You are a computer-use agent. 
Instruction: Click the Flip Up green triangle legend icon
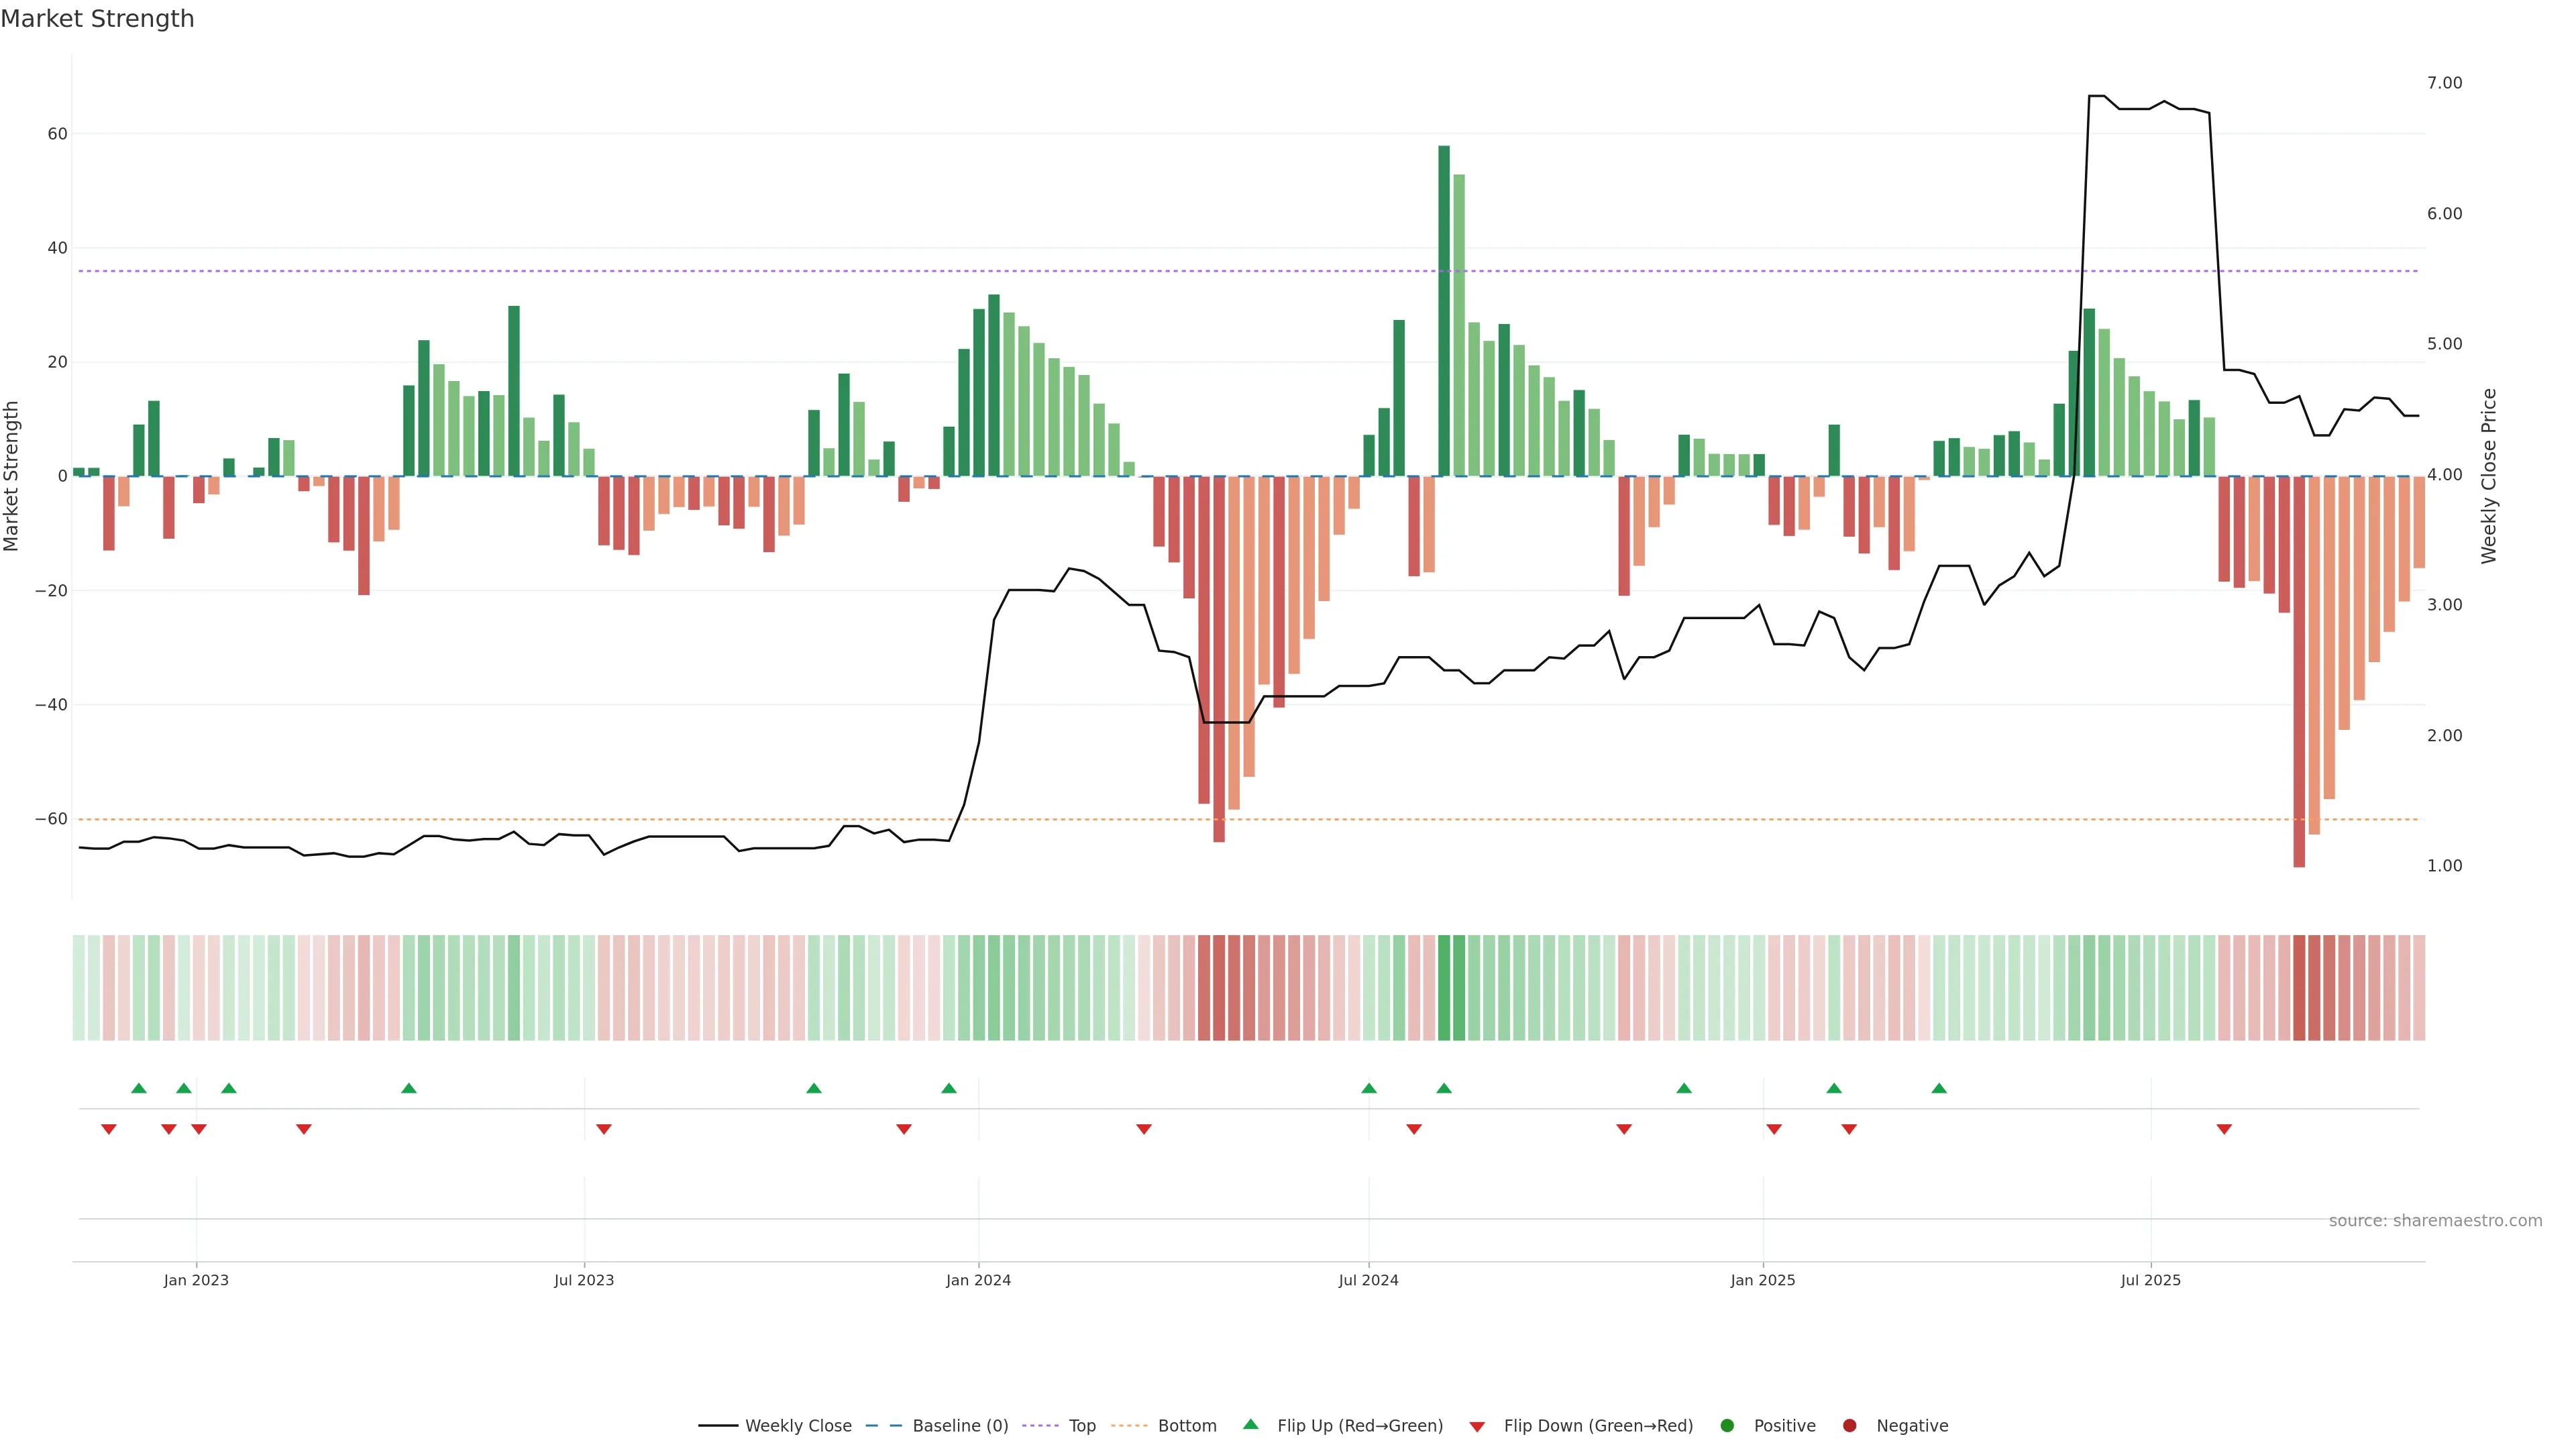[x=1250, y=1424]
